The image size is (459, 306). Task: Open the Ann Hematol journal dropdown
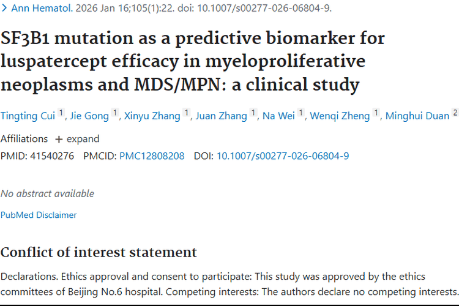(x=37, y=9)
